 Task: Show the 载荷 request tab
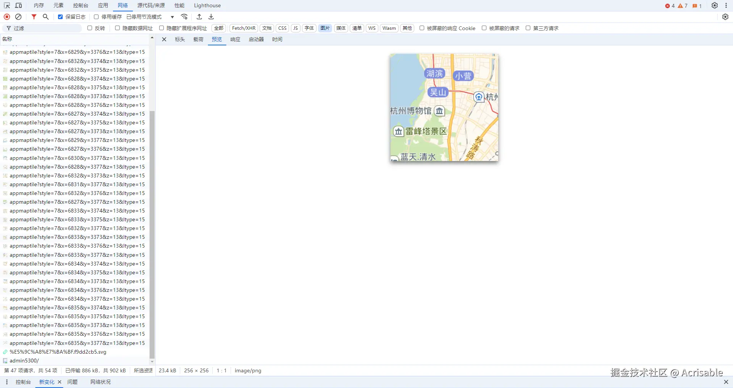pos(199,39)
